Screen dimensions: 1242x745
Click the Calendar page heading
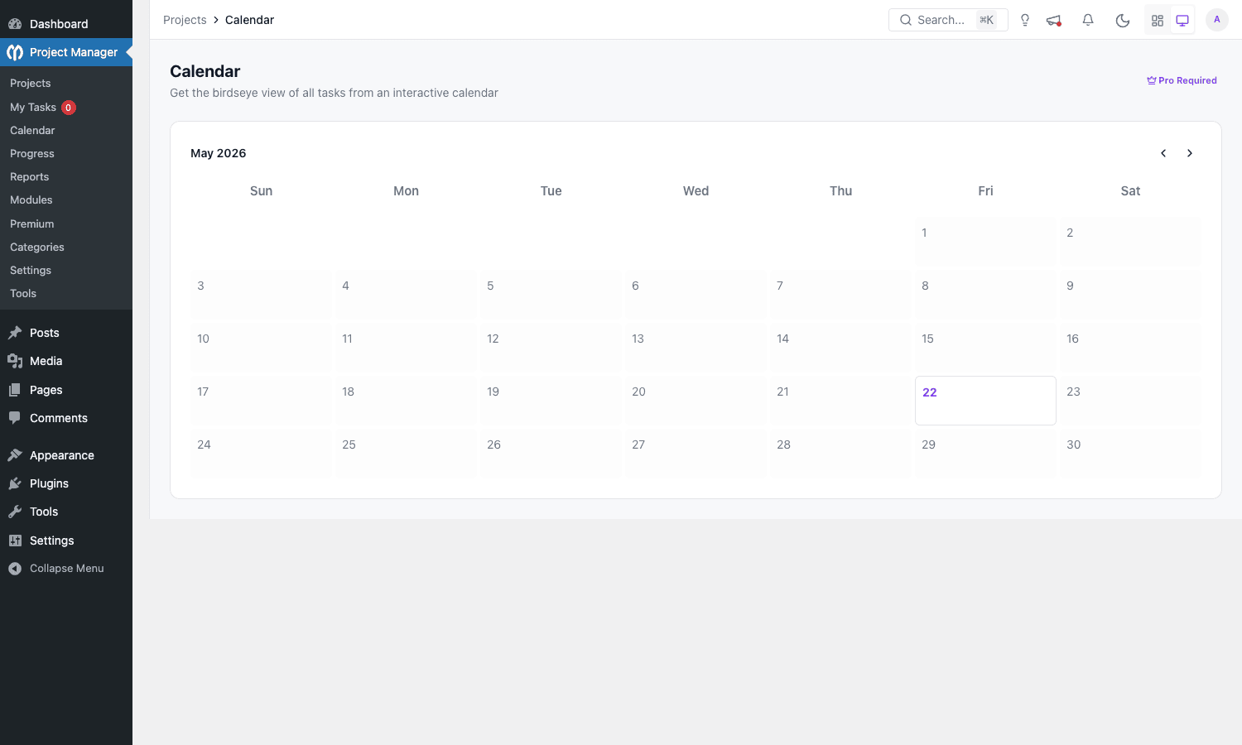[205, 71]
